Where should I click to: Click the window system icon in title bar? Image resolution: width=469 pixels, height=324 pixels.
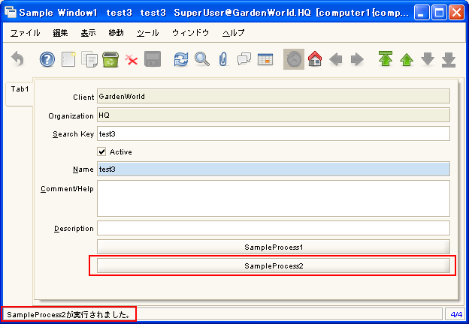click(x=11, y=12)
